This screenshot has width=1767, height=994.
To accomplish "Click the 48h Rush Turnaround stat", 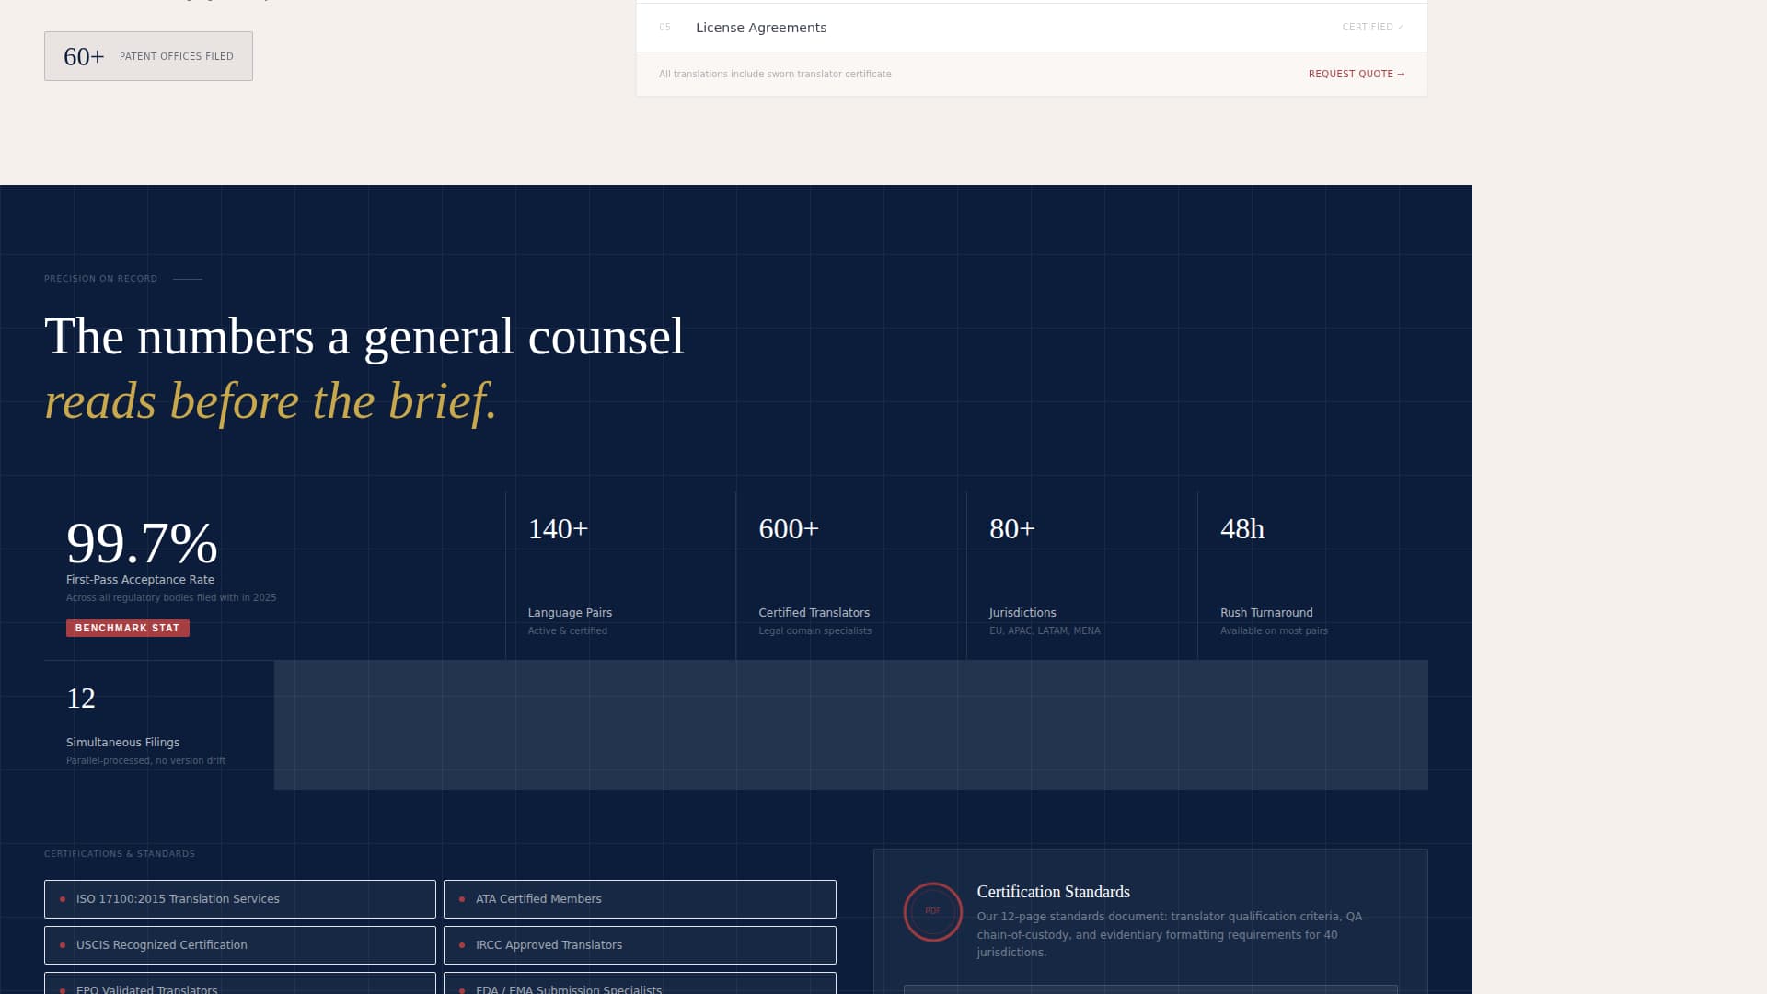I will [x=1313, y=576].
